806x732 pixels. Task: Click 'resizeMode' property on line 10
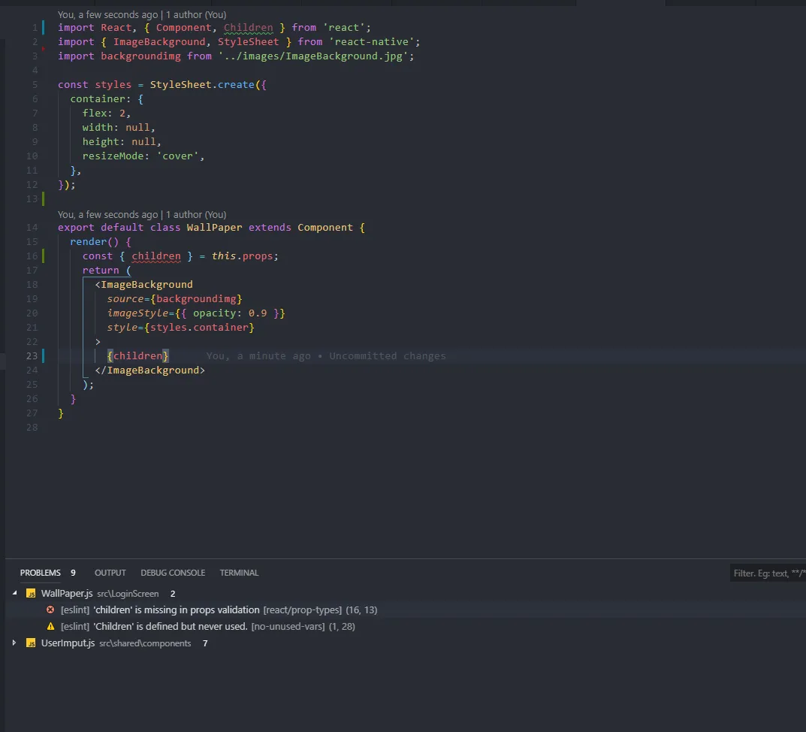tap(113, 156)
